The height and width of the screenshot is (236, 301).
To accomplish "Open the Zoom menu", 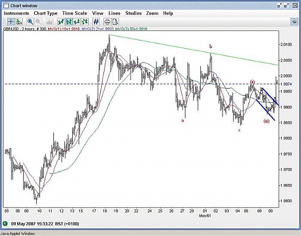I will pos(152,13).
